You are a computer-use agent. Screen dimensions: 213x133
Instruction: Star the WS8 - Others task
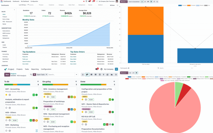click(6, 120)
